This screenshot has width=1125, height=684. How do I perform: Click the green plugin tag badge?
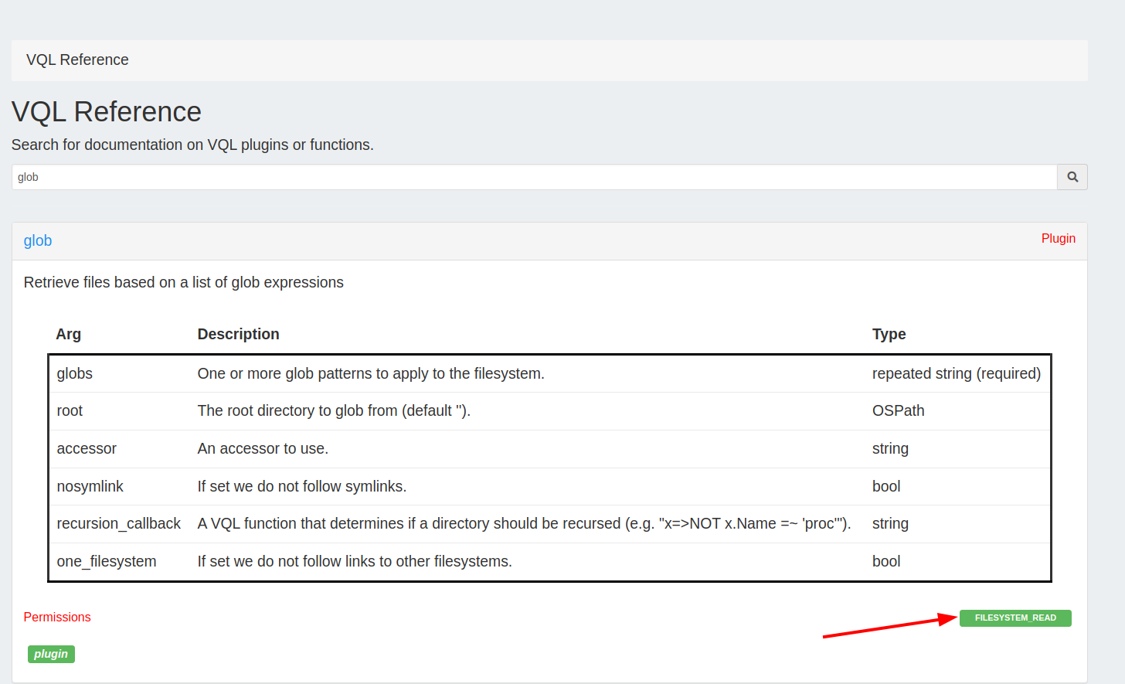point(51,654)
